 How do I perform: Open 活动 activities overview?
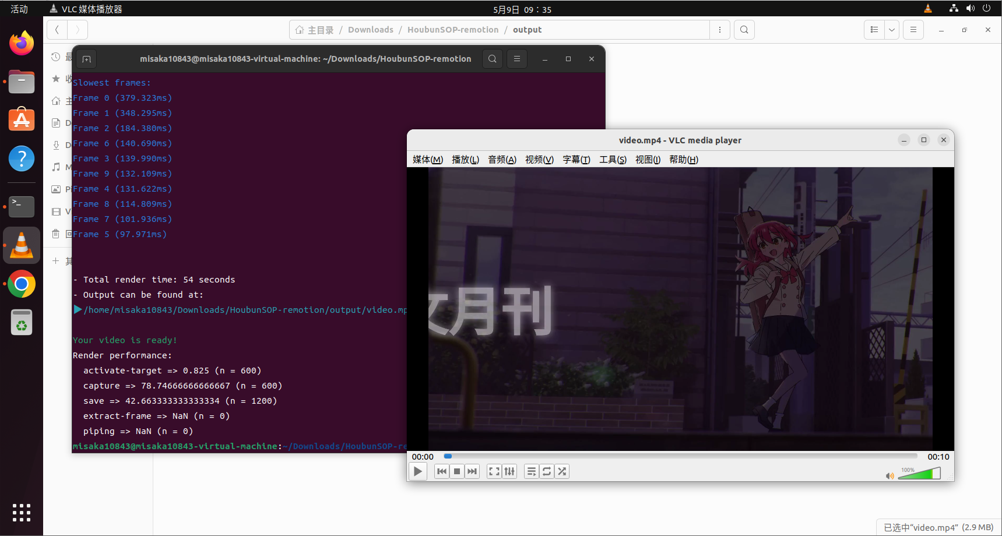(x=19, y=9)
